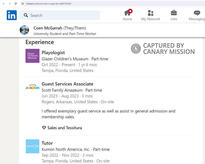Click the LinkedIn logo icon
Image resolution: width=205 pixels, height=164 pixels.
[12, 15]
